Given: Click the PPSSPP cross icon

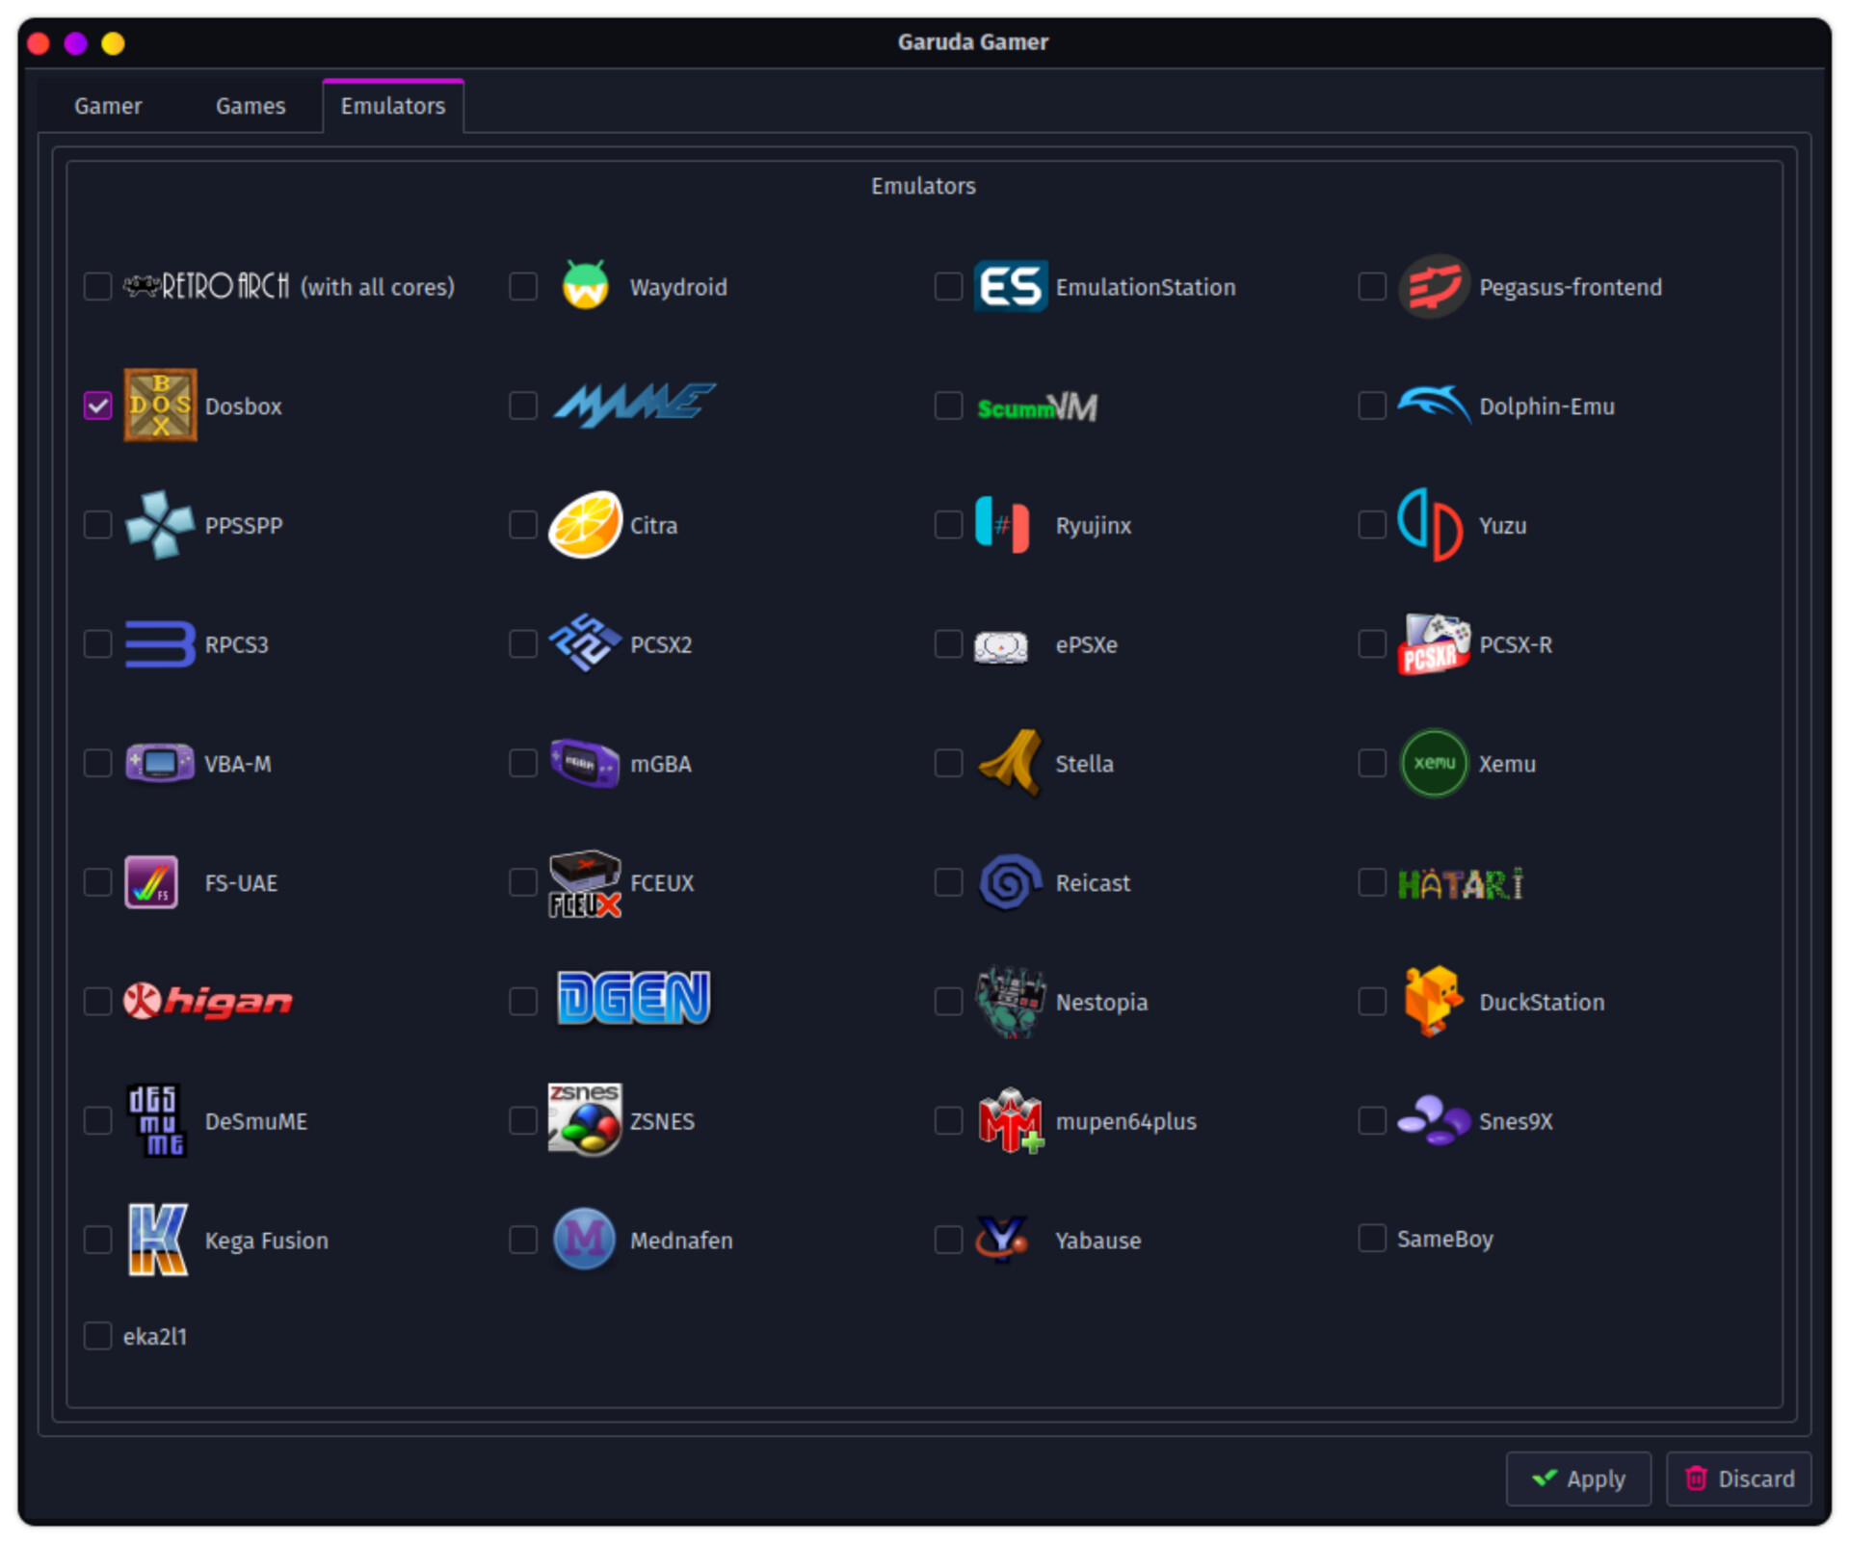Looking at the screenshot, I should tap(160, 524).
